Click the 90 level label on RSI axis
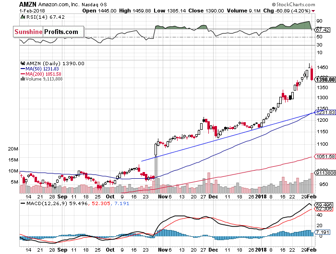The image size is (336, 254). tap(319, 21)
